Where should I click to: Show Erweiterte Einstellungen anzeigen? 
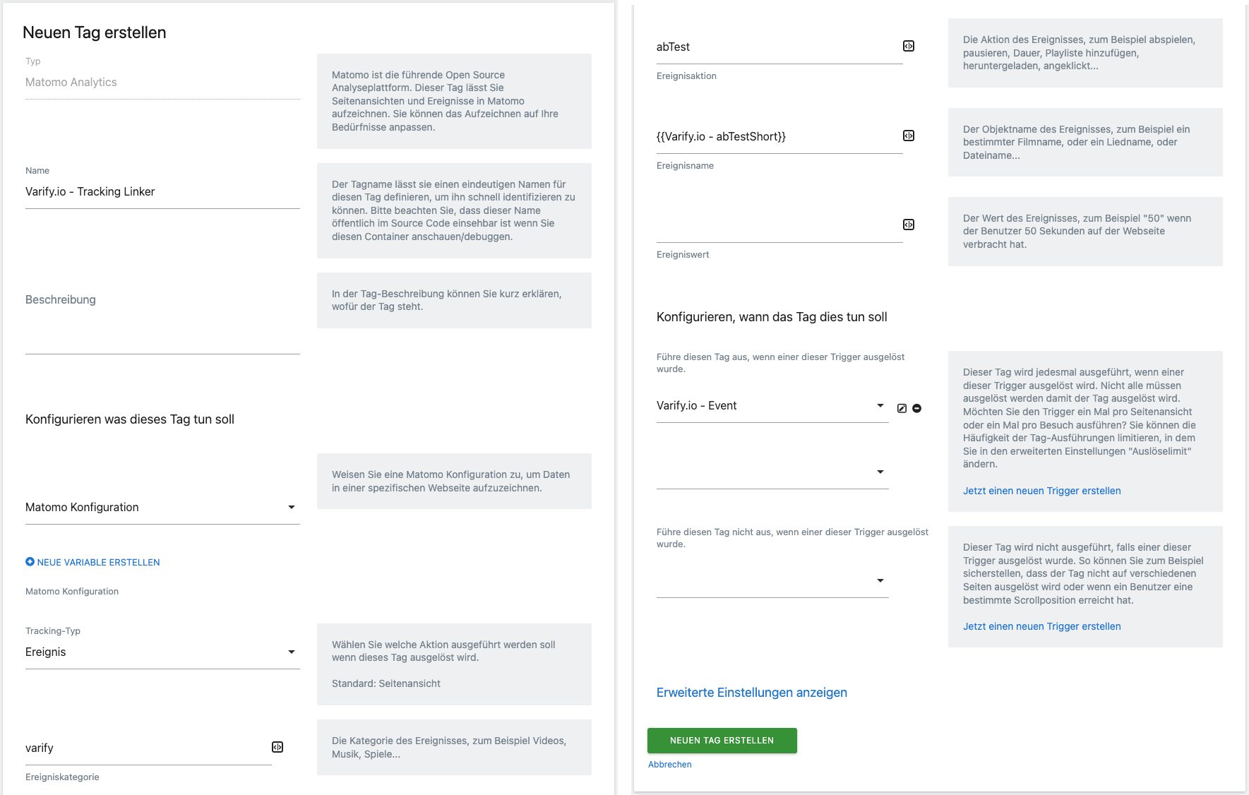click(x=751, y=693)
